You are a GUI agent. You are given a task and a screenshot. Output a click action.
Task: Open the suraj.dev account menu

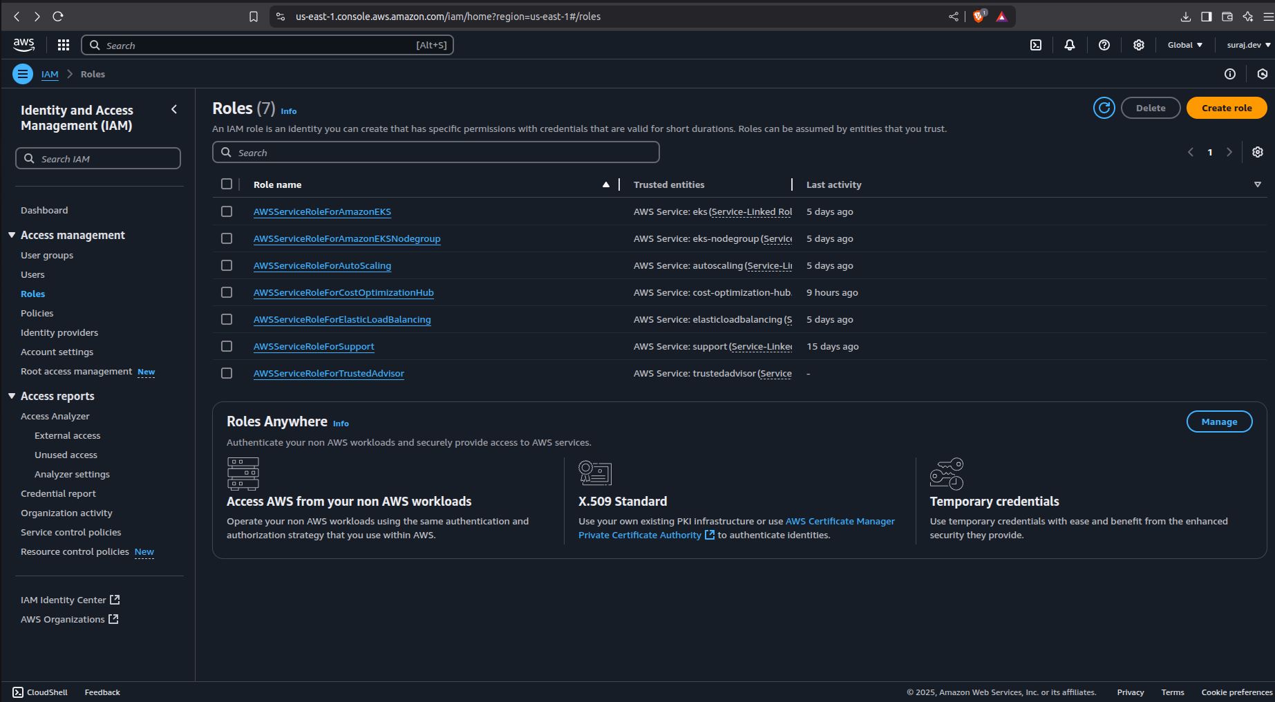tap(1249, 45)
